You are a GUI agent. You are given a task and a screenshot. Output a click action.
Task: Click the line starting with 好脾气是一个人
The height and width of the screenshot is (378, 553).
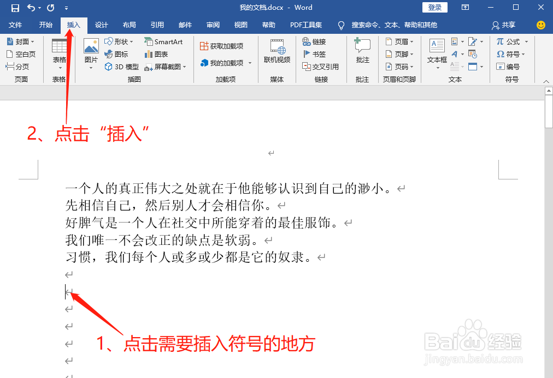click(202, 223)
